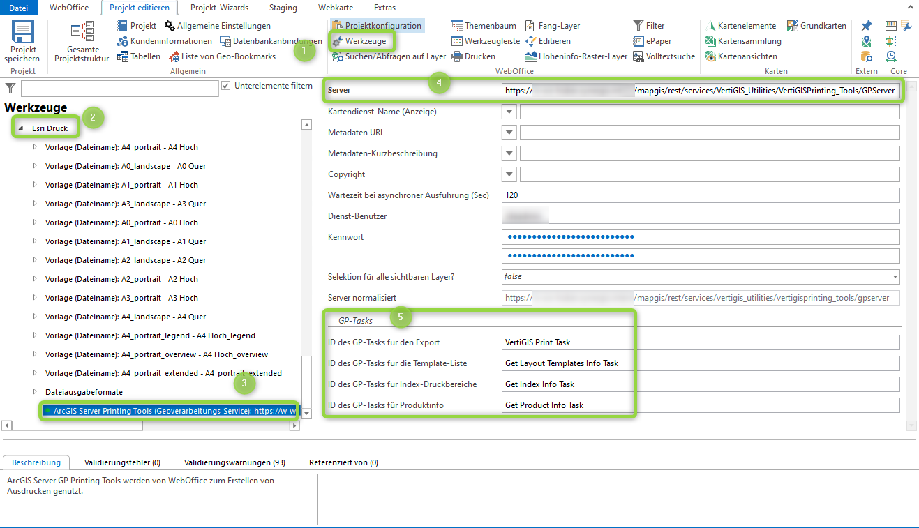Open Gesamte Projektstruktur icon
Image resolution: width=919 pixels, height=528 pixels.
(x=82, y=33)
